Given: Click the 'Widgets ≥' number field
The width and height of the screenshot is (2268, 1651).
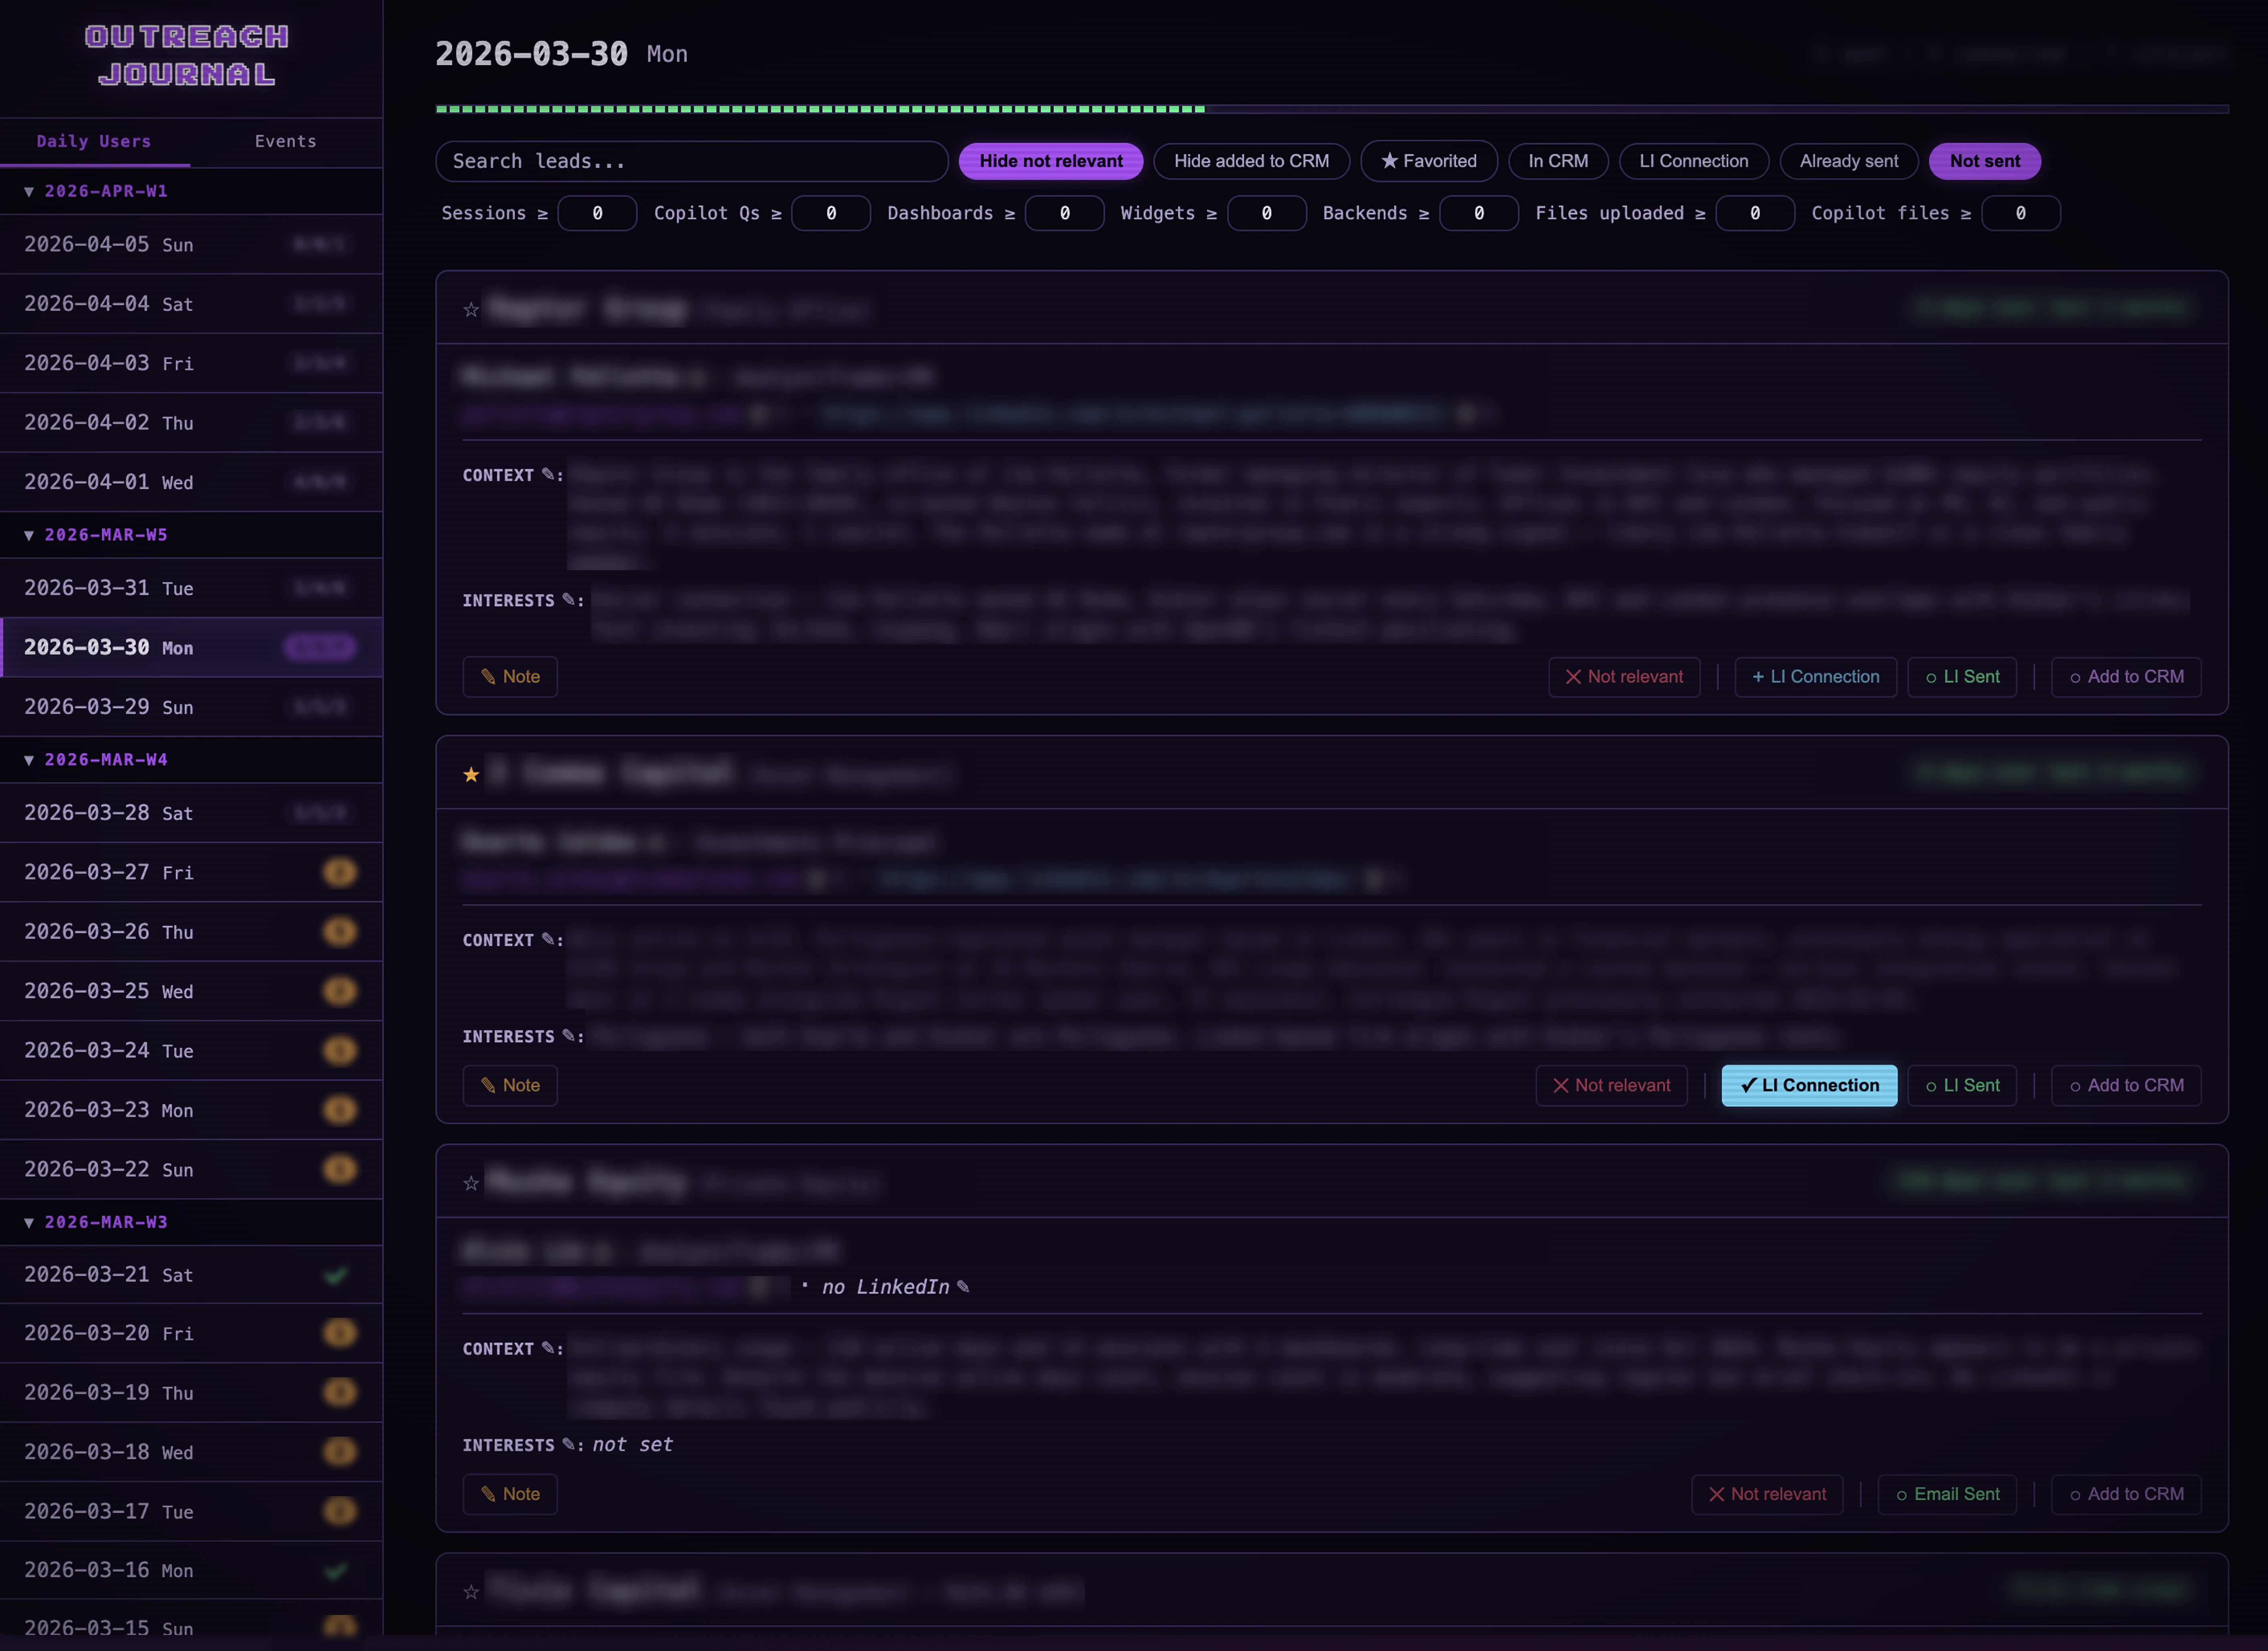Looking at the screenshot, I should (1267, 213).
